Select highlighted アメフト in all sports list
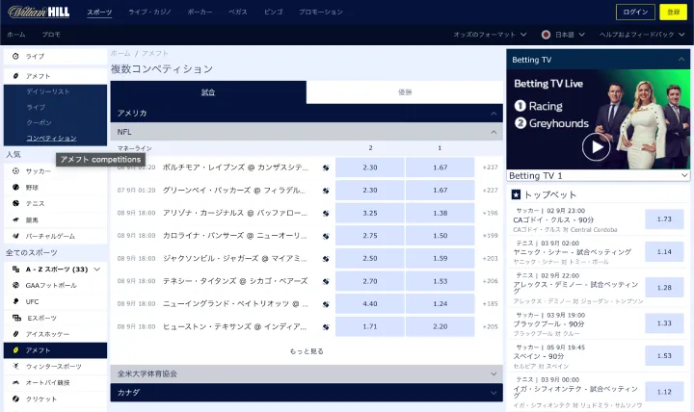Viewport: 694px width, 412px height. pos(55,350)
